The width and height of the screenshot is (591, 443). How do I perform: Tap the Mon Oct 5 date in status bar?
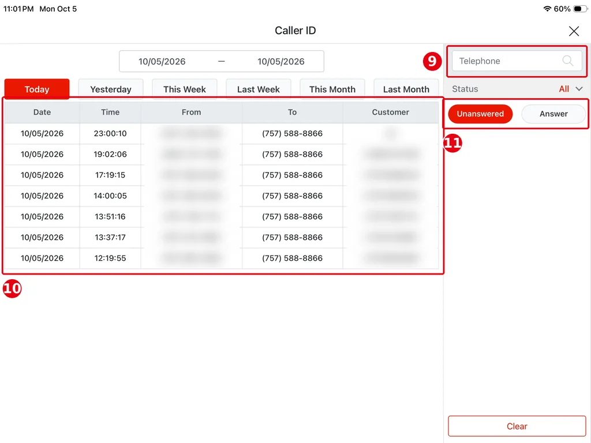pos(58,9)
